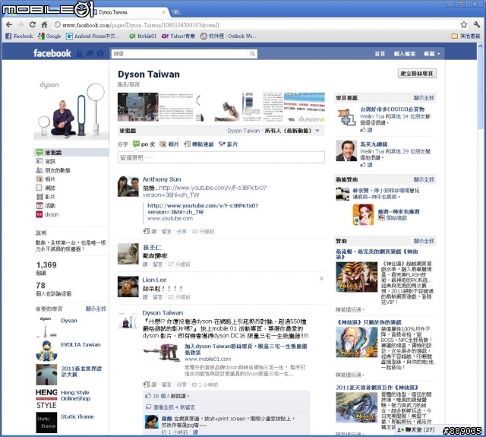Go to 首頁 in the Facebook header

pos(380,54)
